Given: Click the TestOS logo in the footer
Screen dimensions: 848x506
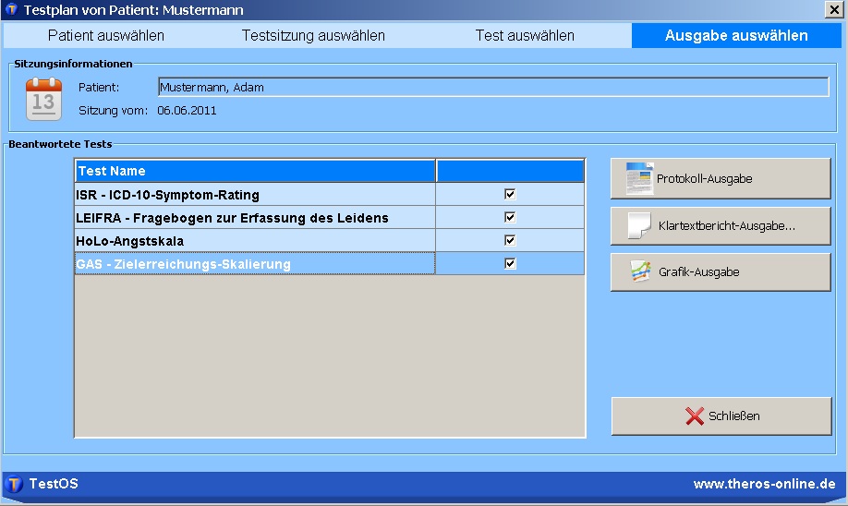Looking at the screenshot, I should pos(15,484).
